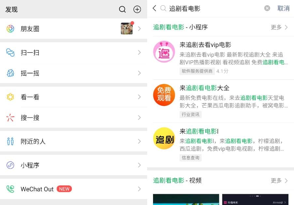Tap the 行业资讯 tag
This screenshot has width=294, height=205.
(x=191, y=114)
